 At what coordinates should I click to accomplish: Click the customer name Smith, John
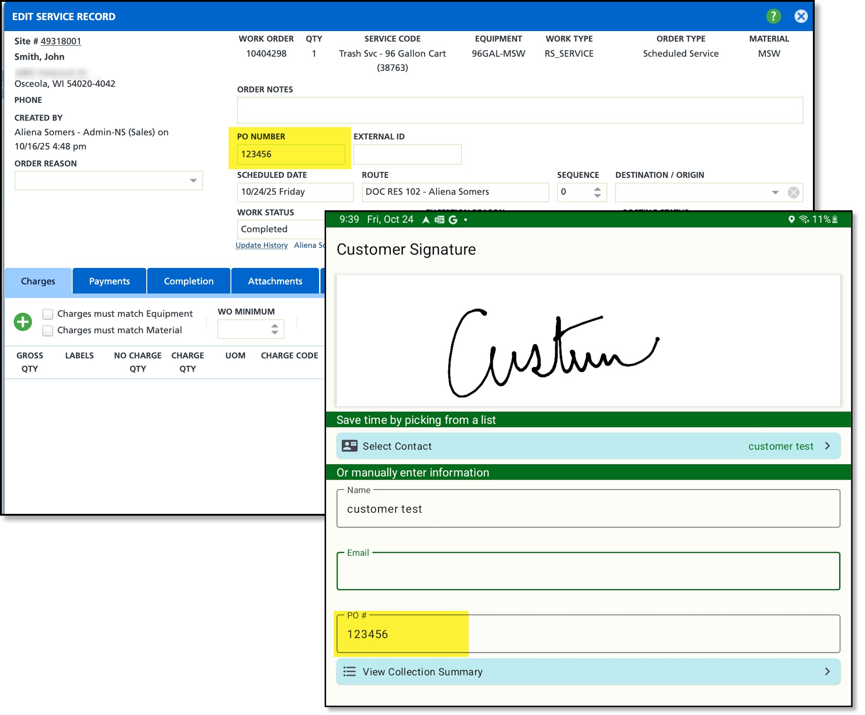pyautogui.click(x=39, y=57)
